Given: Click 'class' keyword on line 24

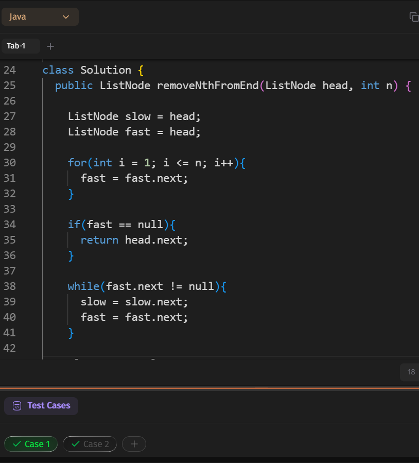Looking at the screenshot, I should click(58, 70).
